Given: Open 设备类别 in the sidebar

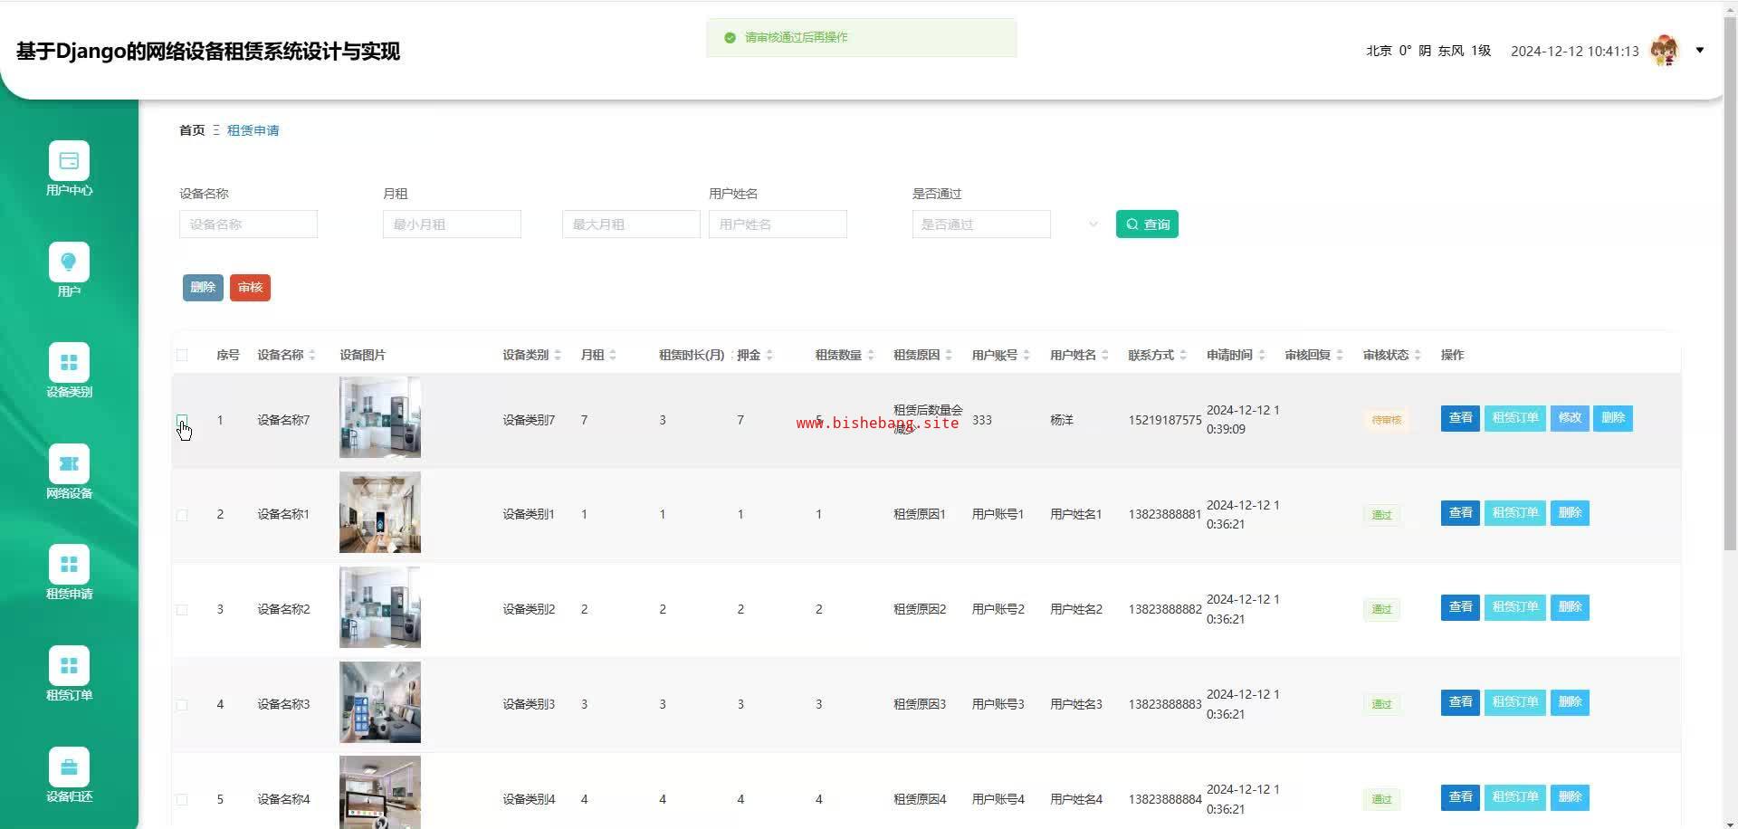Looking at the screenshot, I should tap(69, 363).
